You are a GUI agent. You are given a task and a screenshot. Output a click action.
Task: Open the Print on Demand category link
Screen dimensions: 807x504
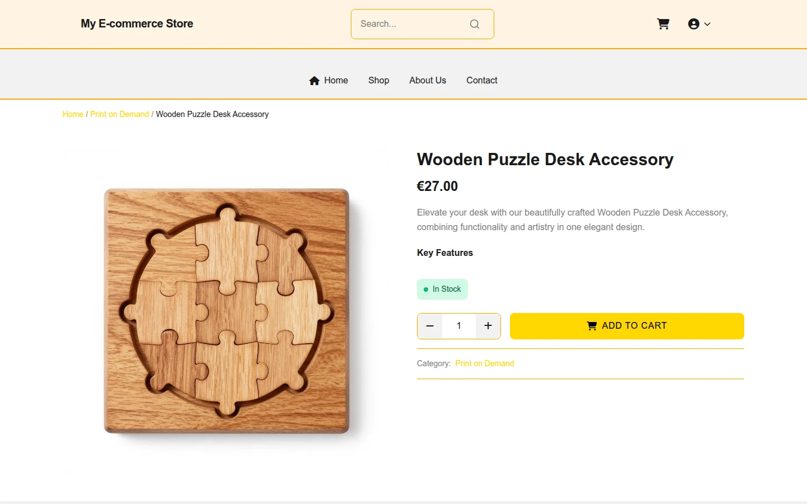pyautogui.click(x=485, y=363)
